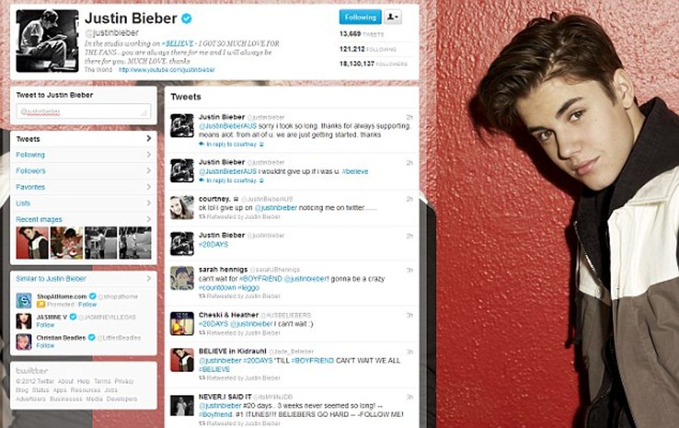Open the Lists sidebar item
Viewport: 679px width, 428px height.
83,203
